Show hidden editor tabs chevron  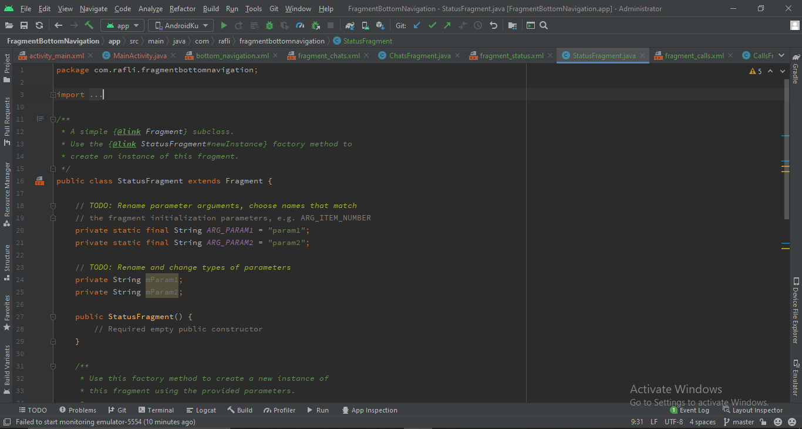[x=781, y=55]
